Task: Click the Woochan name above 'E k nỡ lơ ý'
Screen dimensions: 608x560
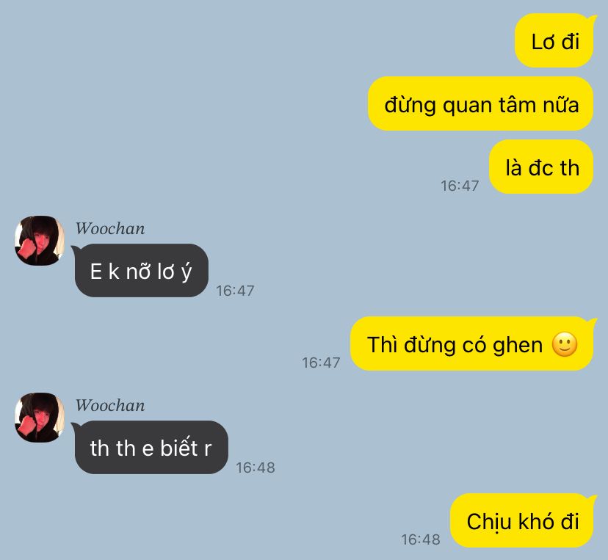Action: point(110,228)
